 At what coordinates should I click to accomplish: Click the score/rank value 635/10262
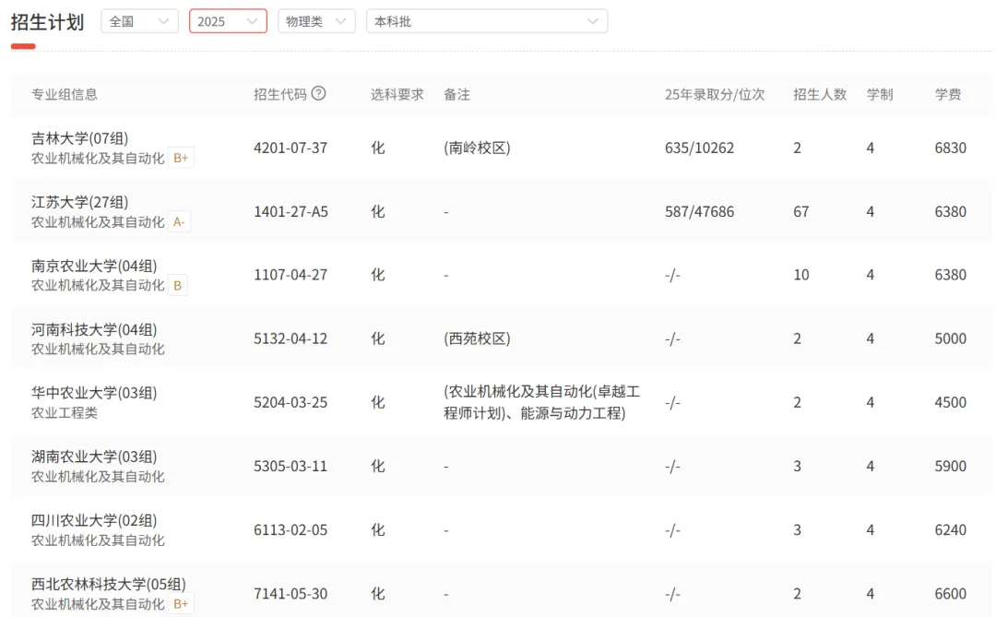pyautogui.click(x=699, y=148)
